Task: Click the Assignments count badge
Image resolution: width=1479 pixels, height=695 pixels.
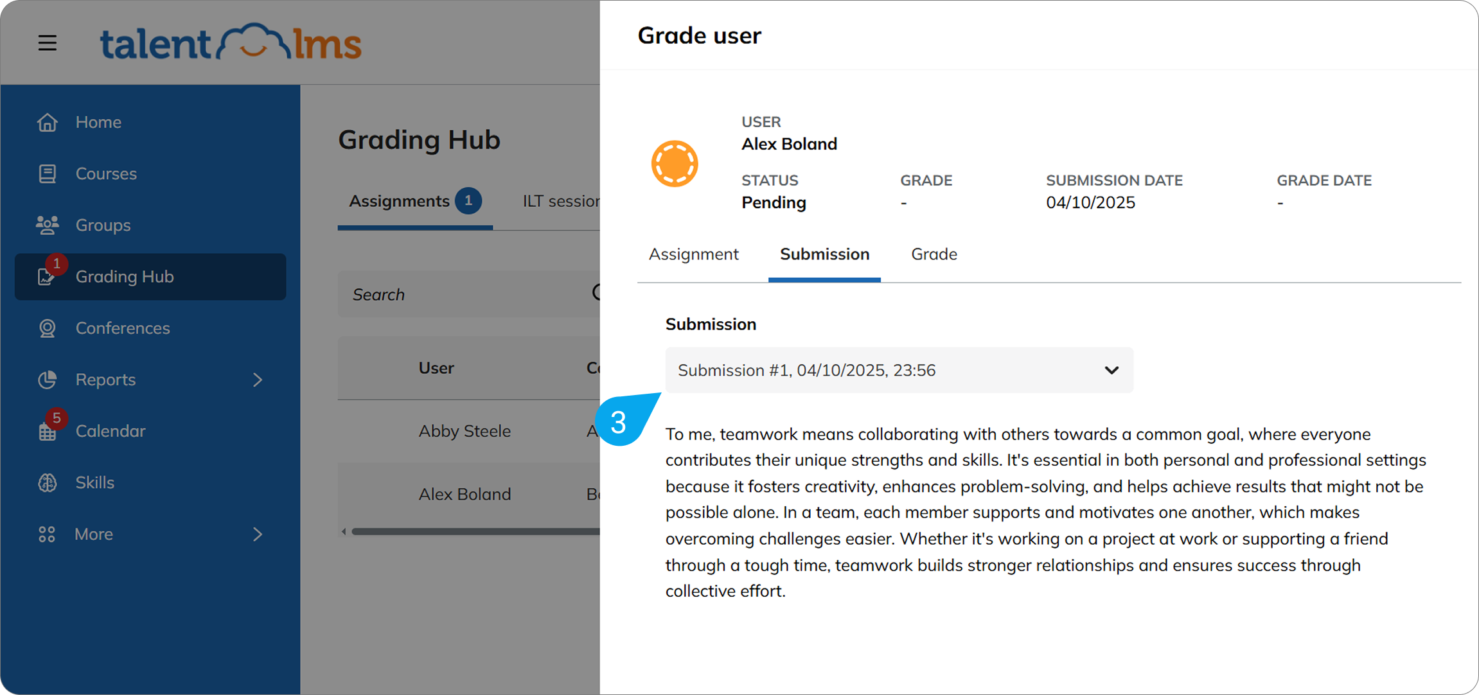Action: click(x=468, y=201)
